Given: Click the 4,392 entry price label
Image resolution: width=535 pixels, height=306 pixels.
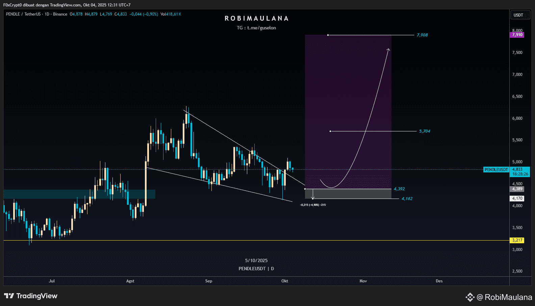Looking at the screenshot, I should 399,189.
